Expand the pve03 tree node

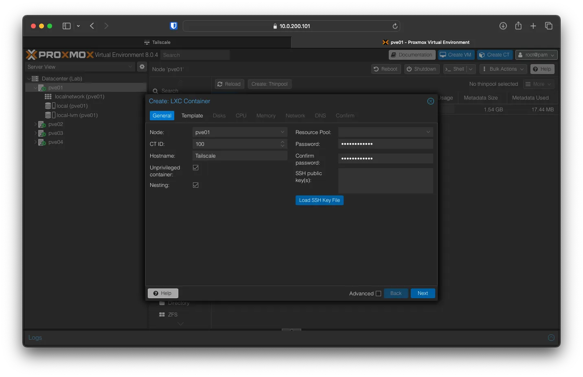(35, 133)
